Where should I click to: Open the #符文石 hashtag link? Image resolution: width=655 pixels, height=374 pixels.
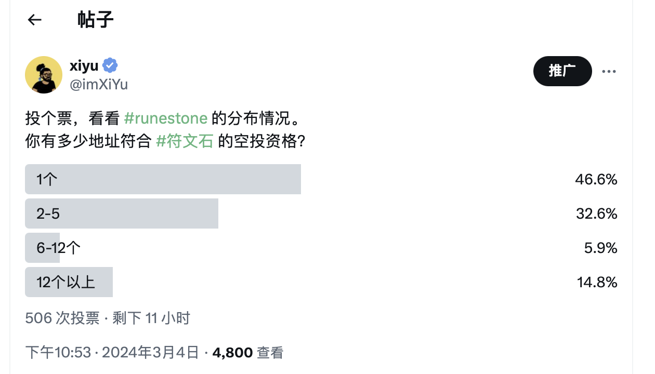click(185, 141)
